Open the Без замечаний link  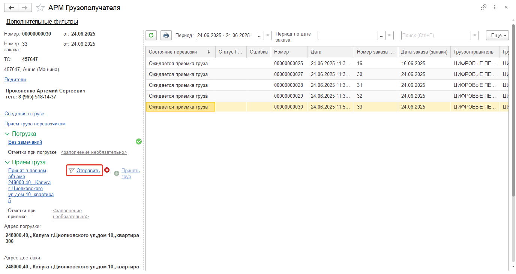tap(25, 142)
